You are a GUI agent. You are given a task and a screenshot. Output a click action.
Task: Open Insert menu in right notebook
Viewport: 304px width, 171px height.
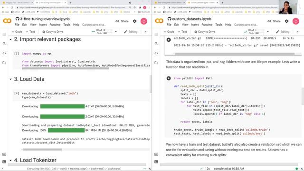pos(195,25)
